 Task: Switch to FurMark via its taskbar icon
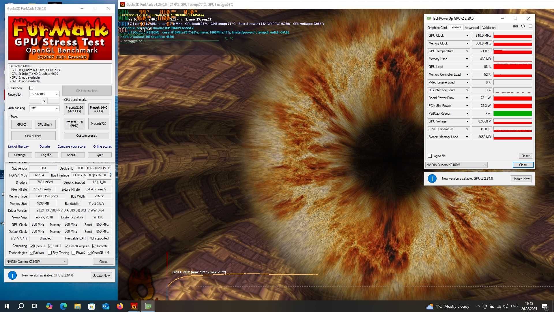click(134, 306)
